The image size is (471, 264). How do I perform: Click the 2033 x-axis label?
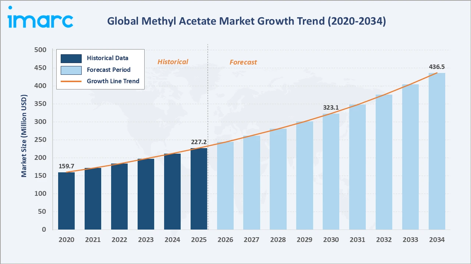pos(410,240)
